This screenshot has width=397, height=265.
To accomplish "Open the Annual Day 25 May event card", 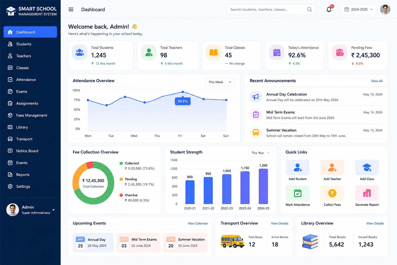I will click(x=93, y=243).
